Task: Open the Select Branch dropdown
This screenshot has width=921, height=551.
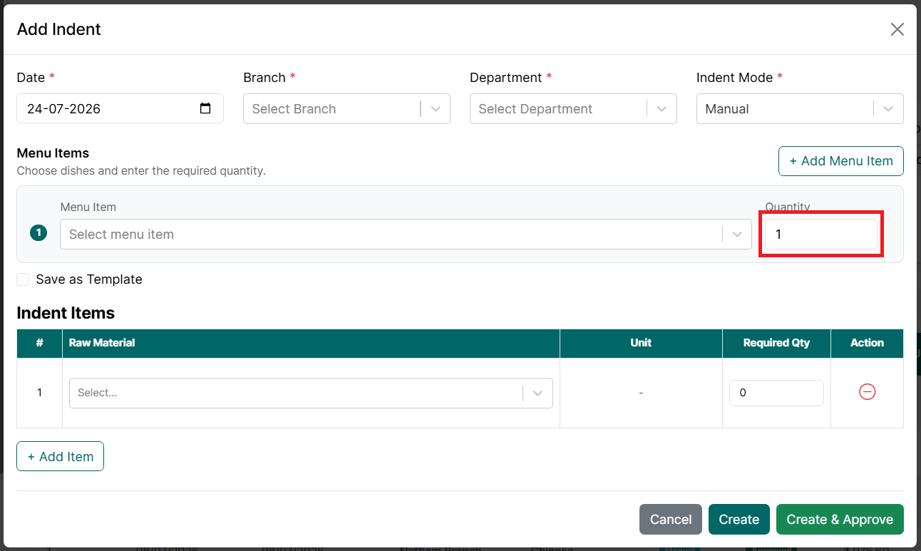Action: [x=346, y=108]
